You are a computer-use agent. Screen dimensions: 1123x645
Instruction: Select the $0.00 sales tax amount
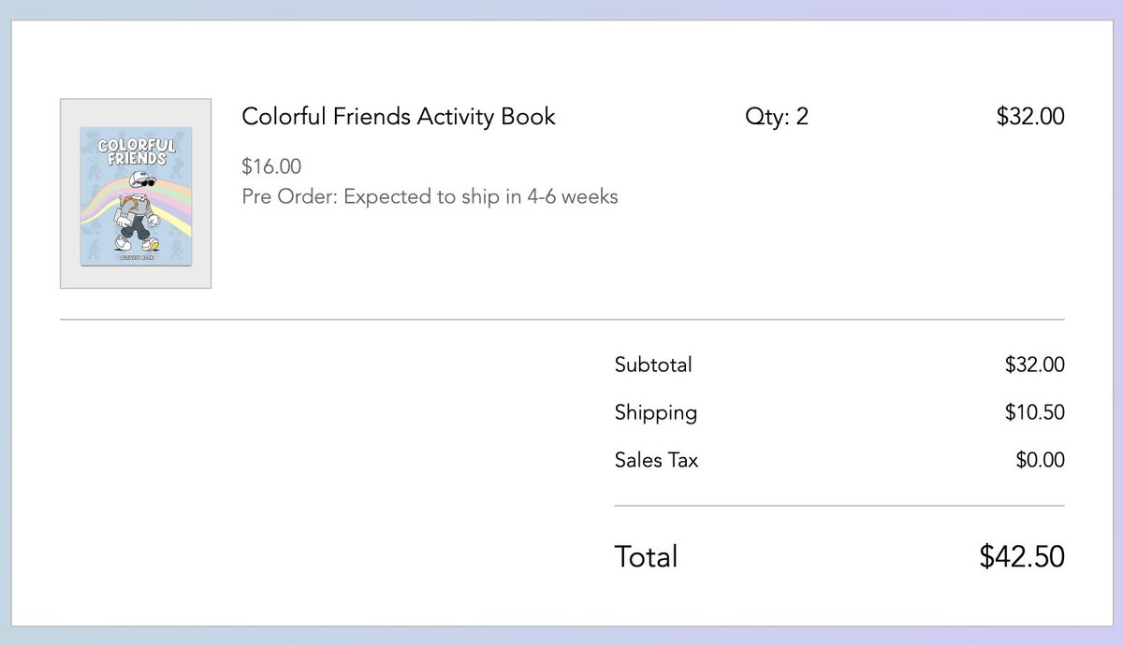tap(1040, 460)
